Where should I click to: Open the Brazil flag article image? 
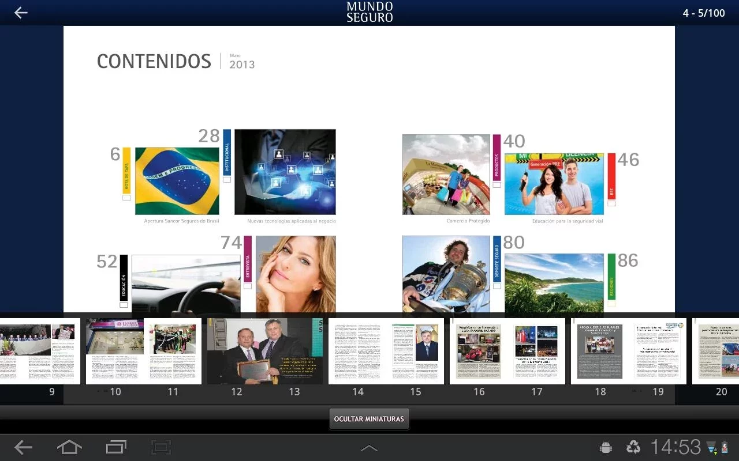[177, 181]
